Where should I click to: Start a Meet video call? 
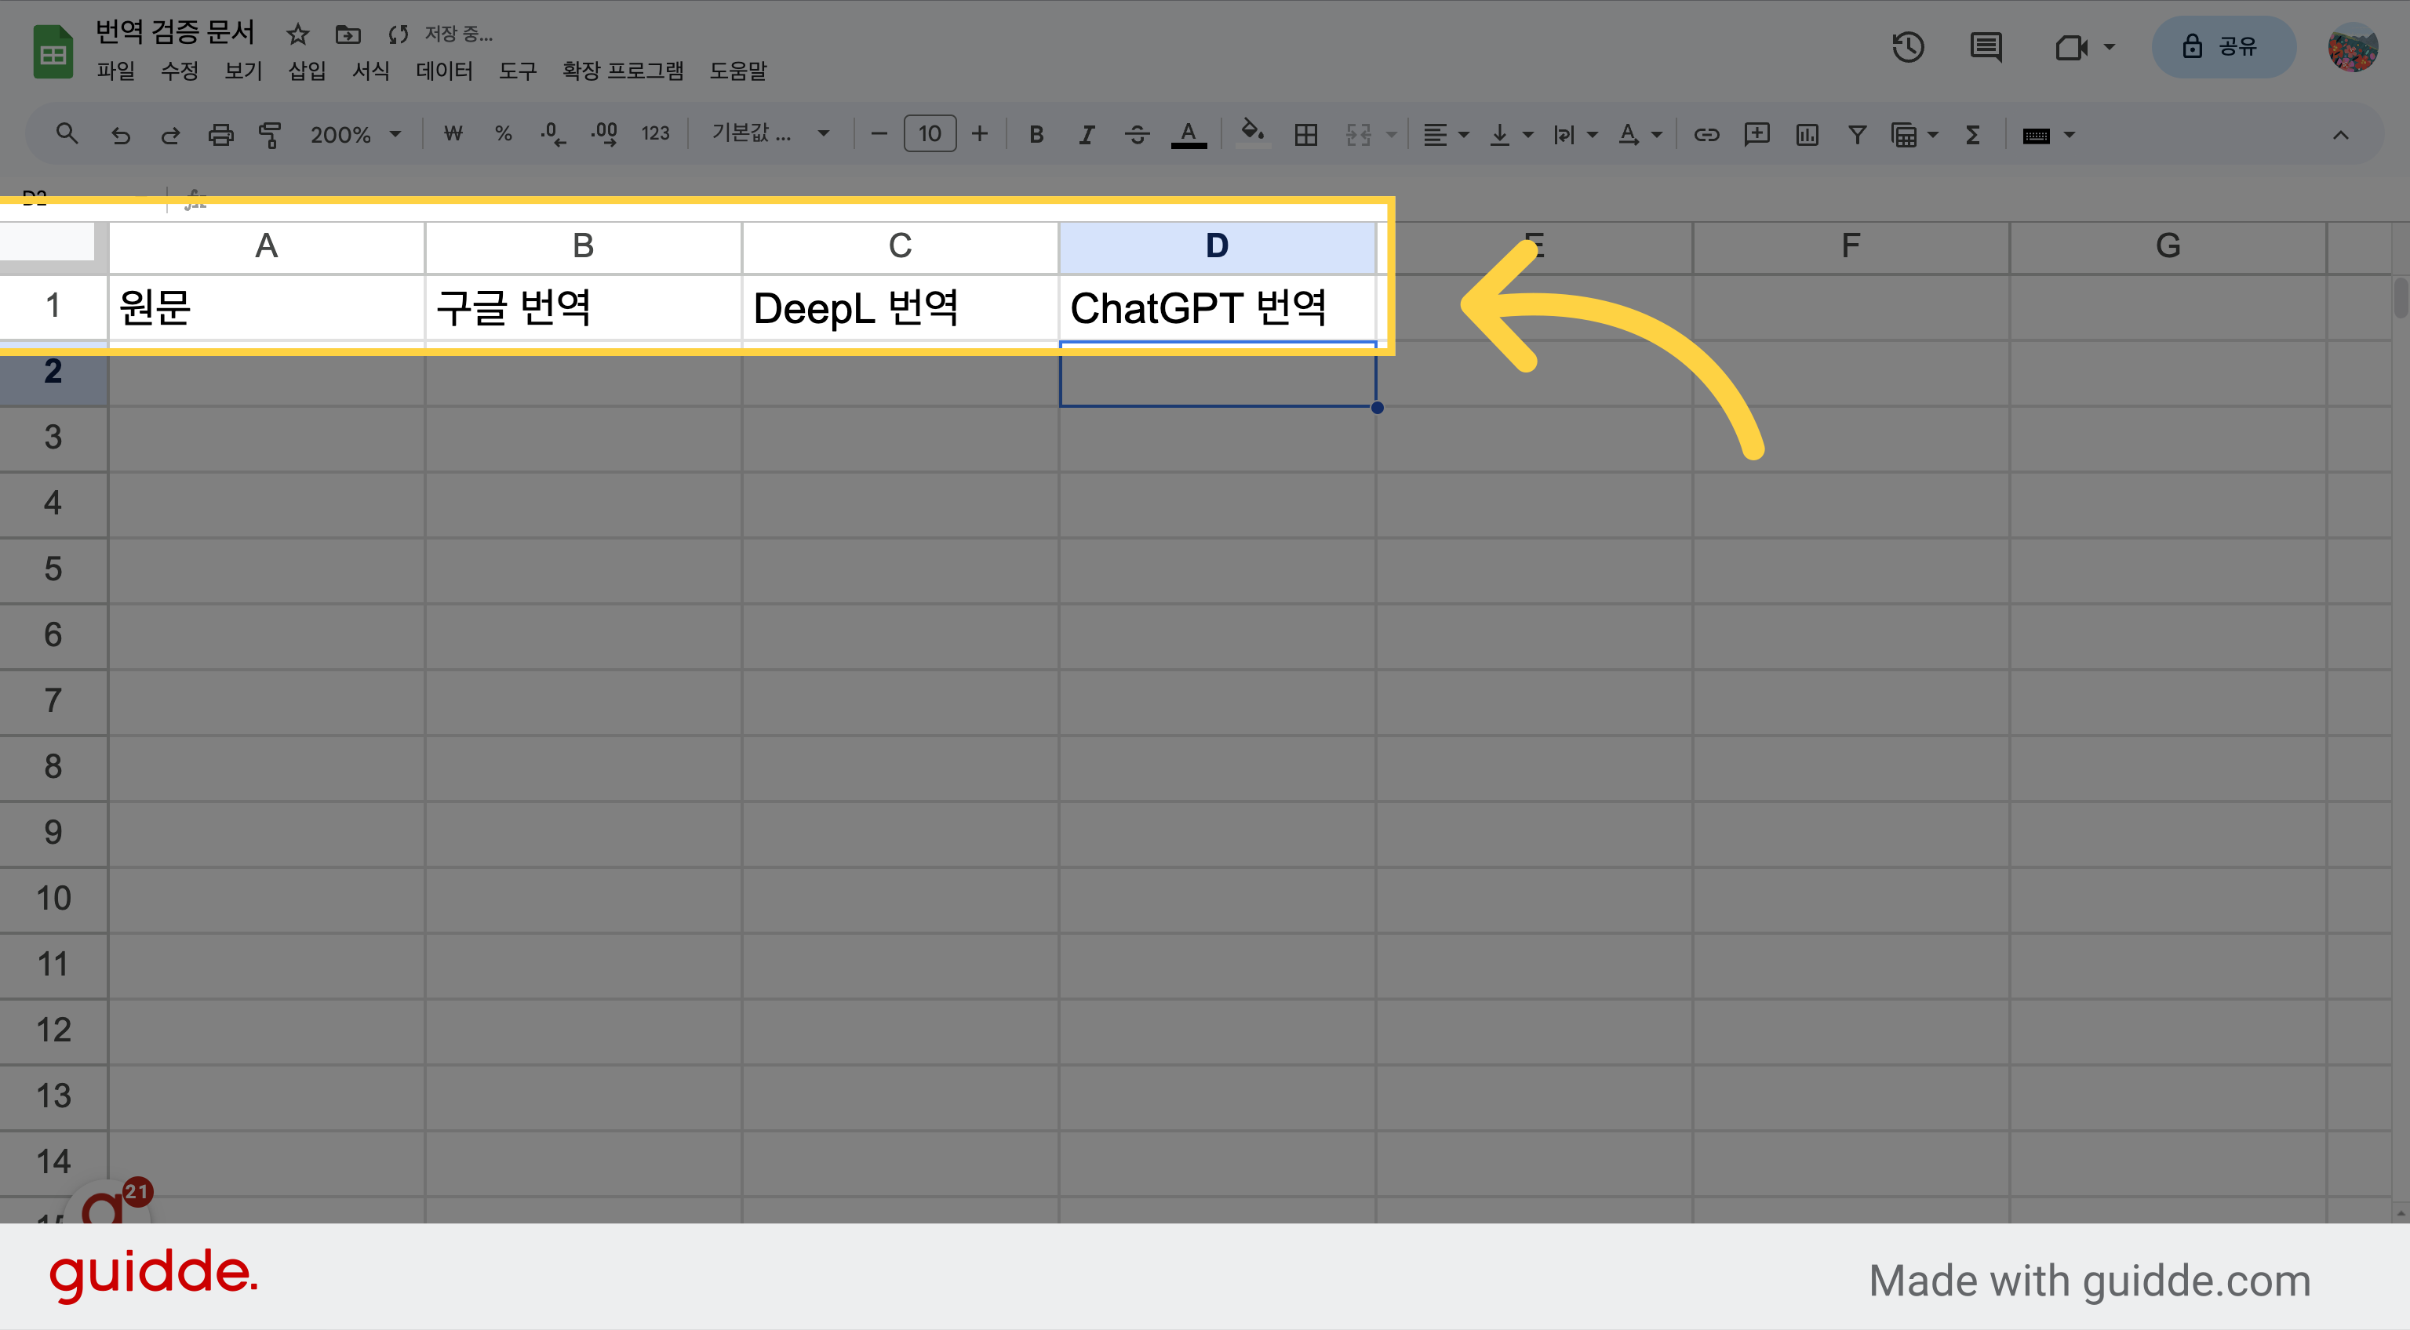[x=2071, y=47]
